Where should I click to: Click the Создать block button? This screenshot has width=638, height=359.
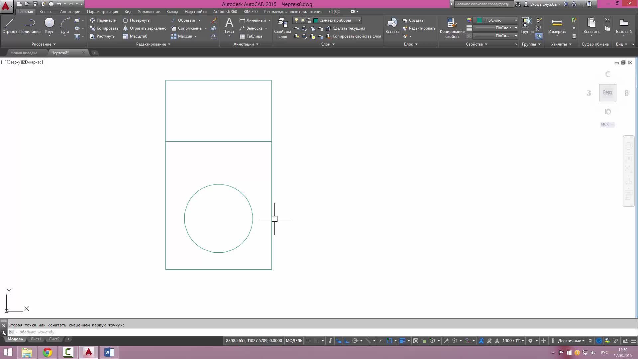click(413, 20)
